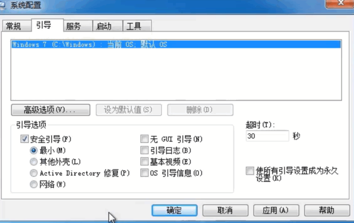Choose the 网络 radio option
The image size is (354, 223).
34,184
